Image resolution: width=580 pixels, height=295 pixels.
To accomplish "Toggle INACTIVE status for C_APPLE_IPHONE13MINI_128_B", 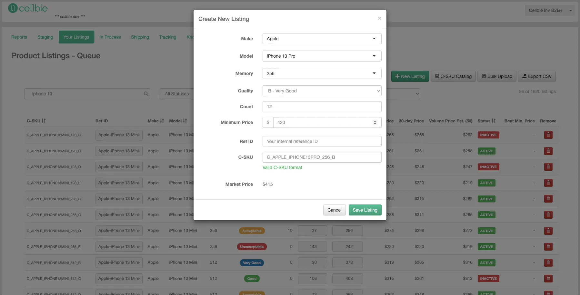I will pyautogui.click(x=488, y=135).
